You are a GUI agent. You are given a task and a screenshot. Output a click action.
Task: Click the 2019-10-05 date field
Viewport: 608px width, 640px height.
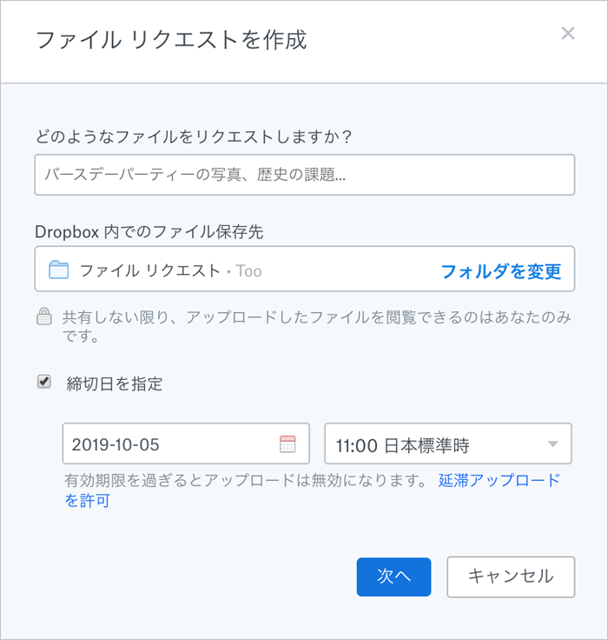(x=169, y=444)
